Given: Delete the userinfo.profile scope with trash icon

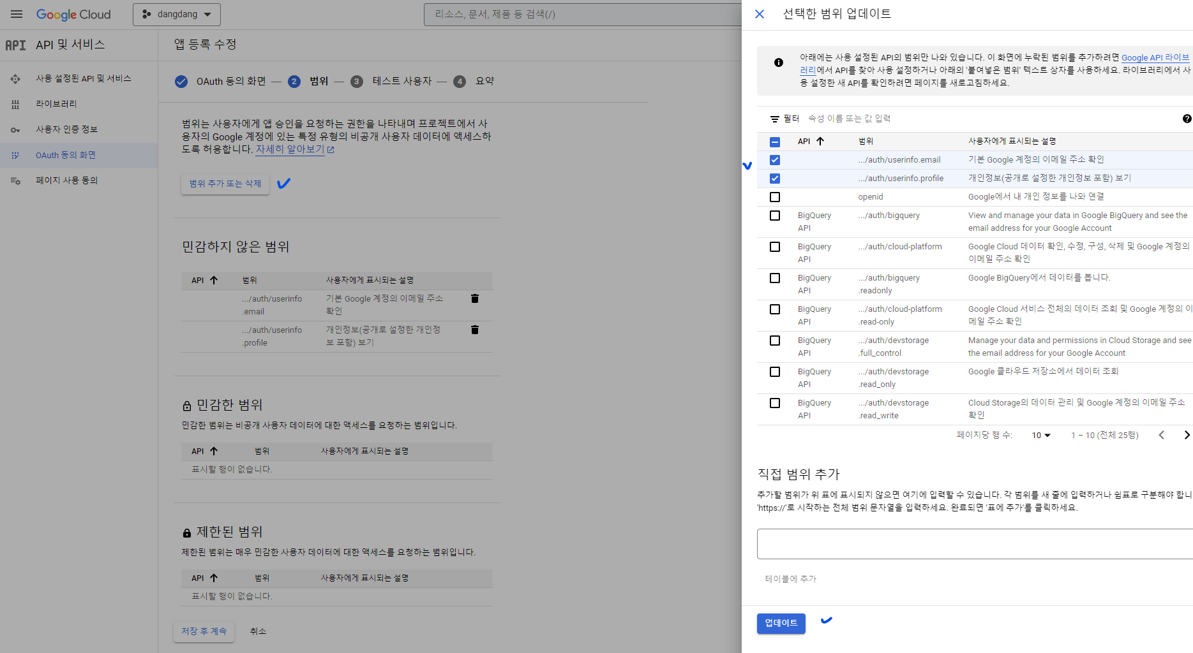Looking at the screenshot, I should pyautogui.click(x=474, y=330).
